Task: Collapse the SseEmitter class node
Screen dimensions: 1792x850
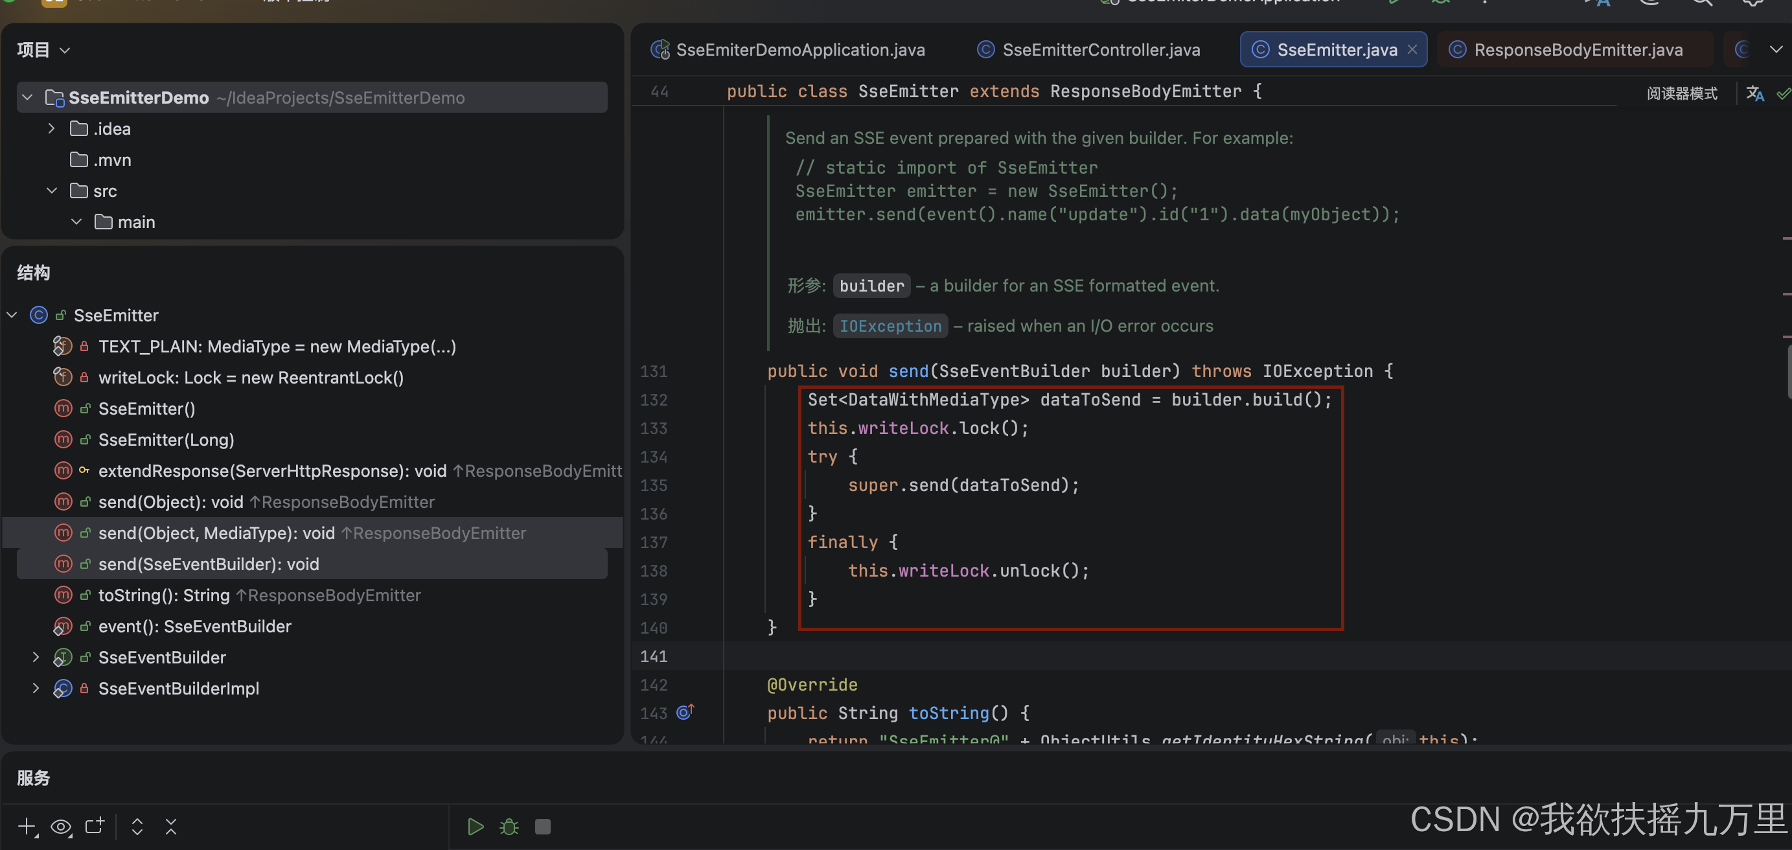Action: pyautogui.click(x=12, y=315)
